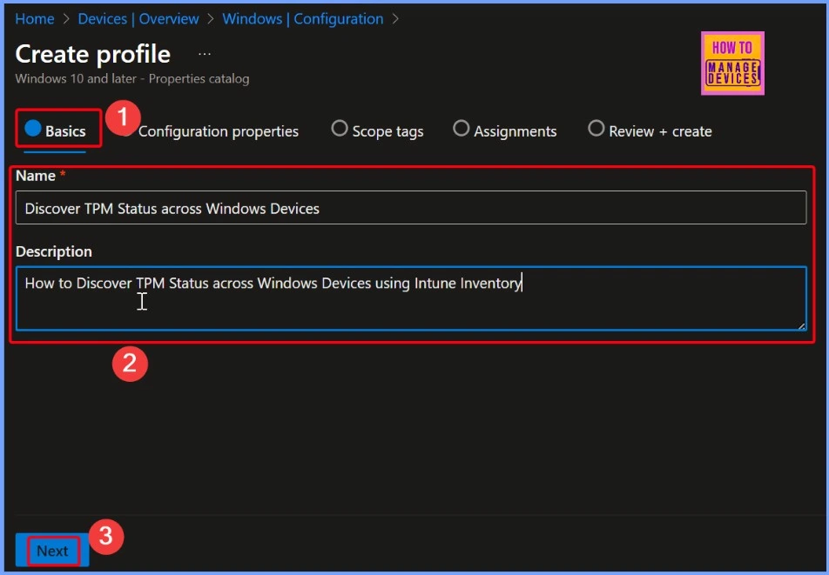Open Windows | Configuration breadcrumb
Viewport: 829px width, 575px height.
click(x=302, y=19)
